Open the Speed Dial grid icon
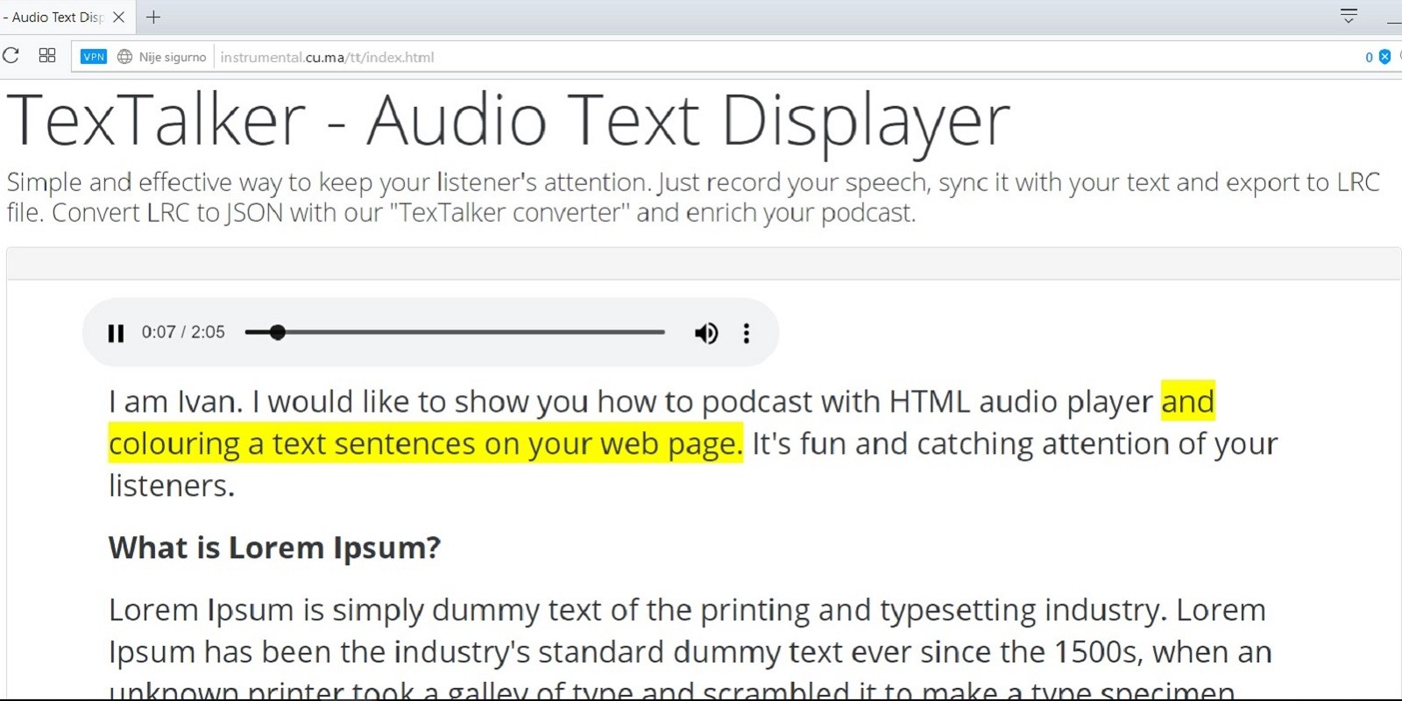Image resolution: width=1402 pixels, height=701 pixels. click(x=47, y=56)
